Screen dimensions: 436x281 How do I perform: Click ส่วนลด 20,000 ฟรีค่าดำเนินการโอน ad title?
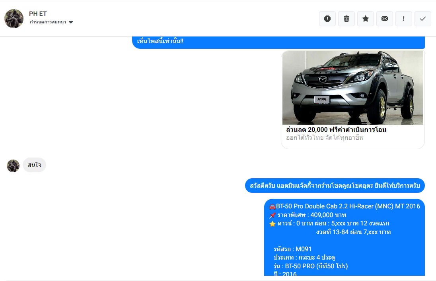coord(336,129)
